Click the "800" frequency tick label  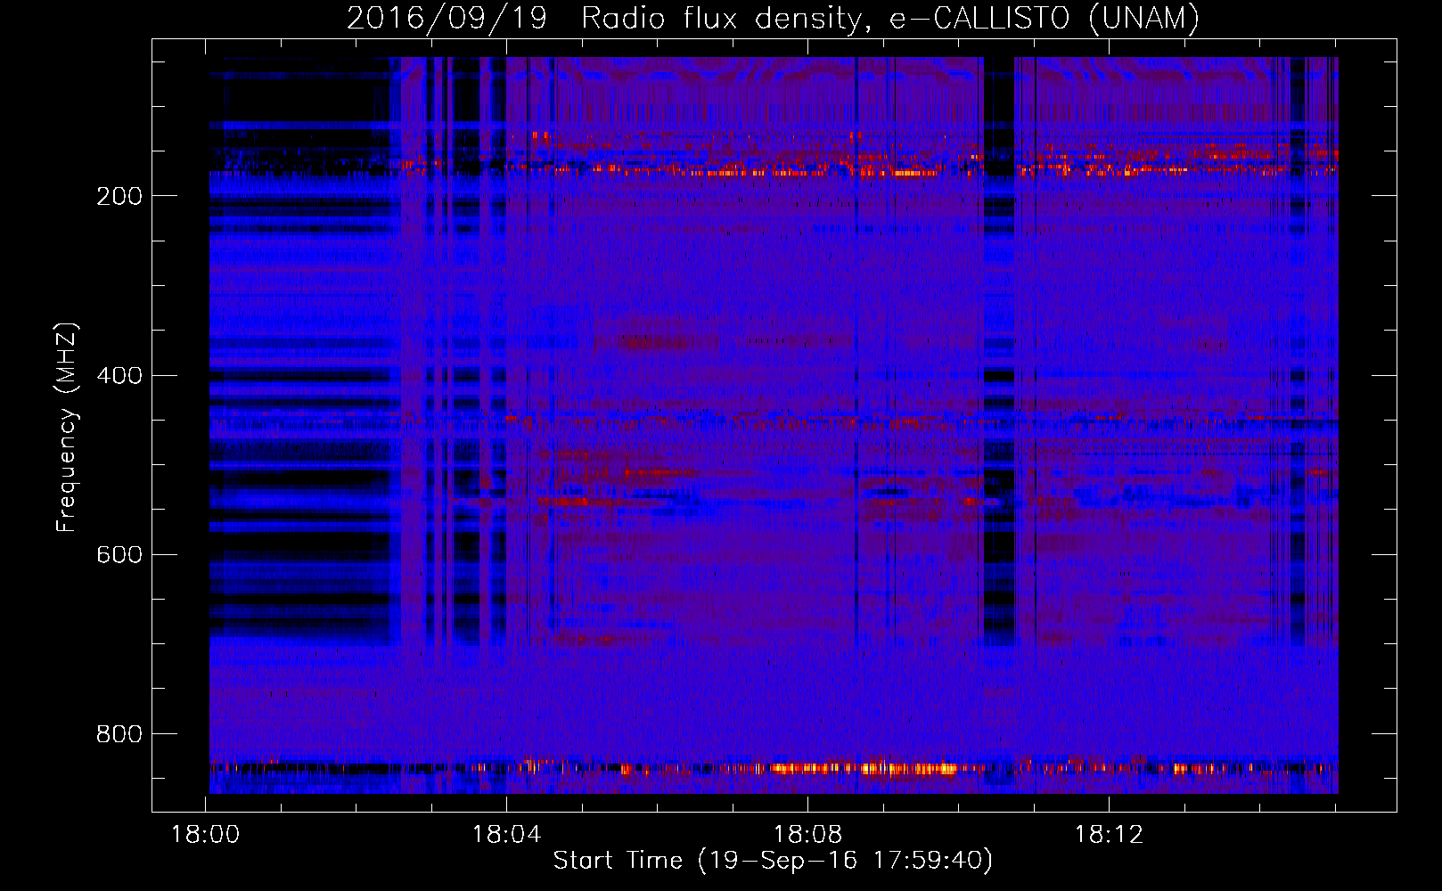[x=119, y=734]
